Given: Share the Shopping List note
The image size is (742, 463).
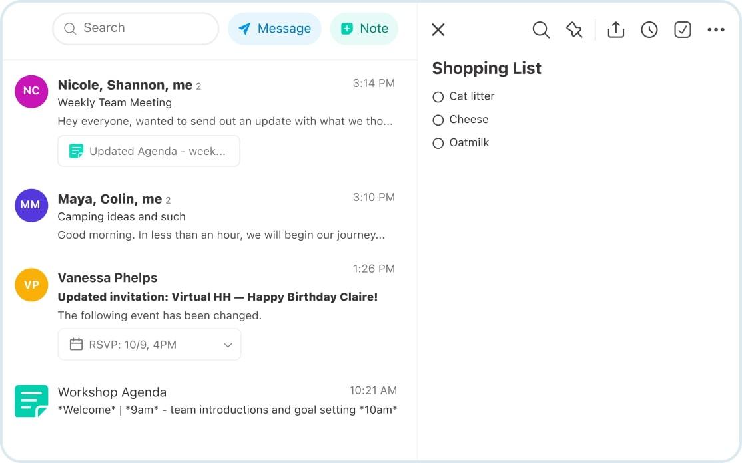Looking at the screenshot, I should pyautogui.click(x=616, y=29).
